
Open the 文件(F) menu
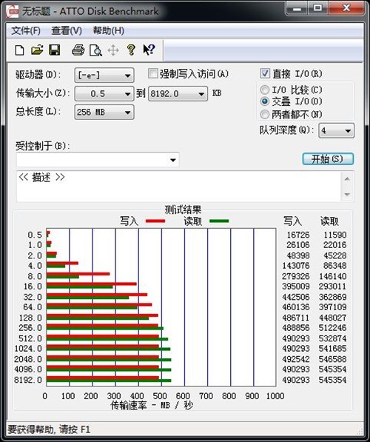(26, 30)
